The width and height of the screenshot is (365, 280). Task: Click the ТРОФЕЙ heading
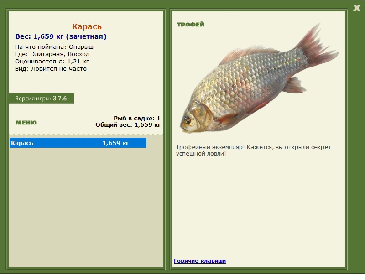coord(190,25)
